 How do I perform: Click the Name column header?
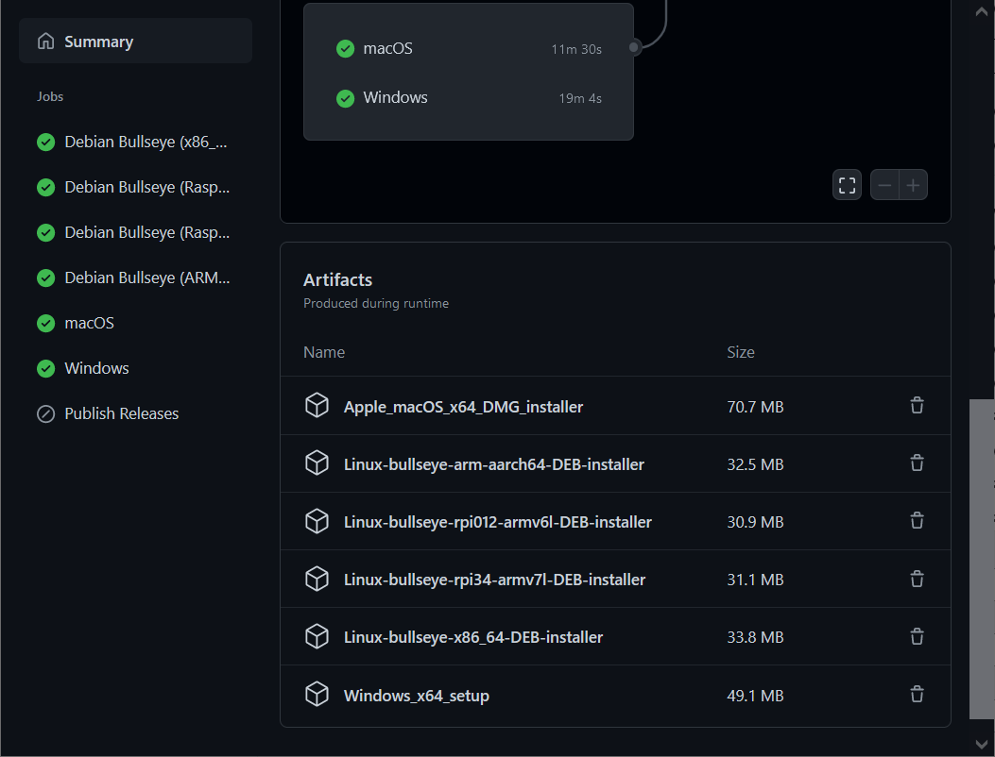[x=324, y=352]
